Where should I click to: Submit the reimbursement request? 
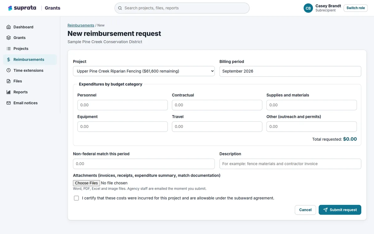(340, 210)
